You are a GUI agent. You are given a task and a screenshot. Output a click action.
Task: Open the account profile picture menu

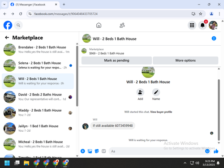click(x=213, y=25)
